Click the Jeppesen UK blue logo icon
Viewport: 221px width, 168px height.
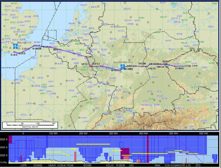[15, 46]
